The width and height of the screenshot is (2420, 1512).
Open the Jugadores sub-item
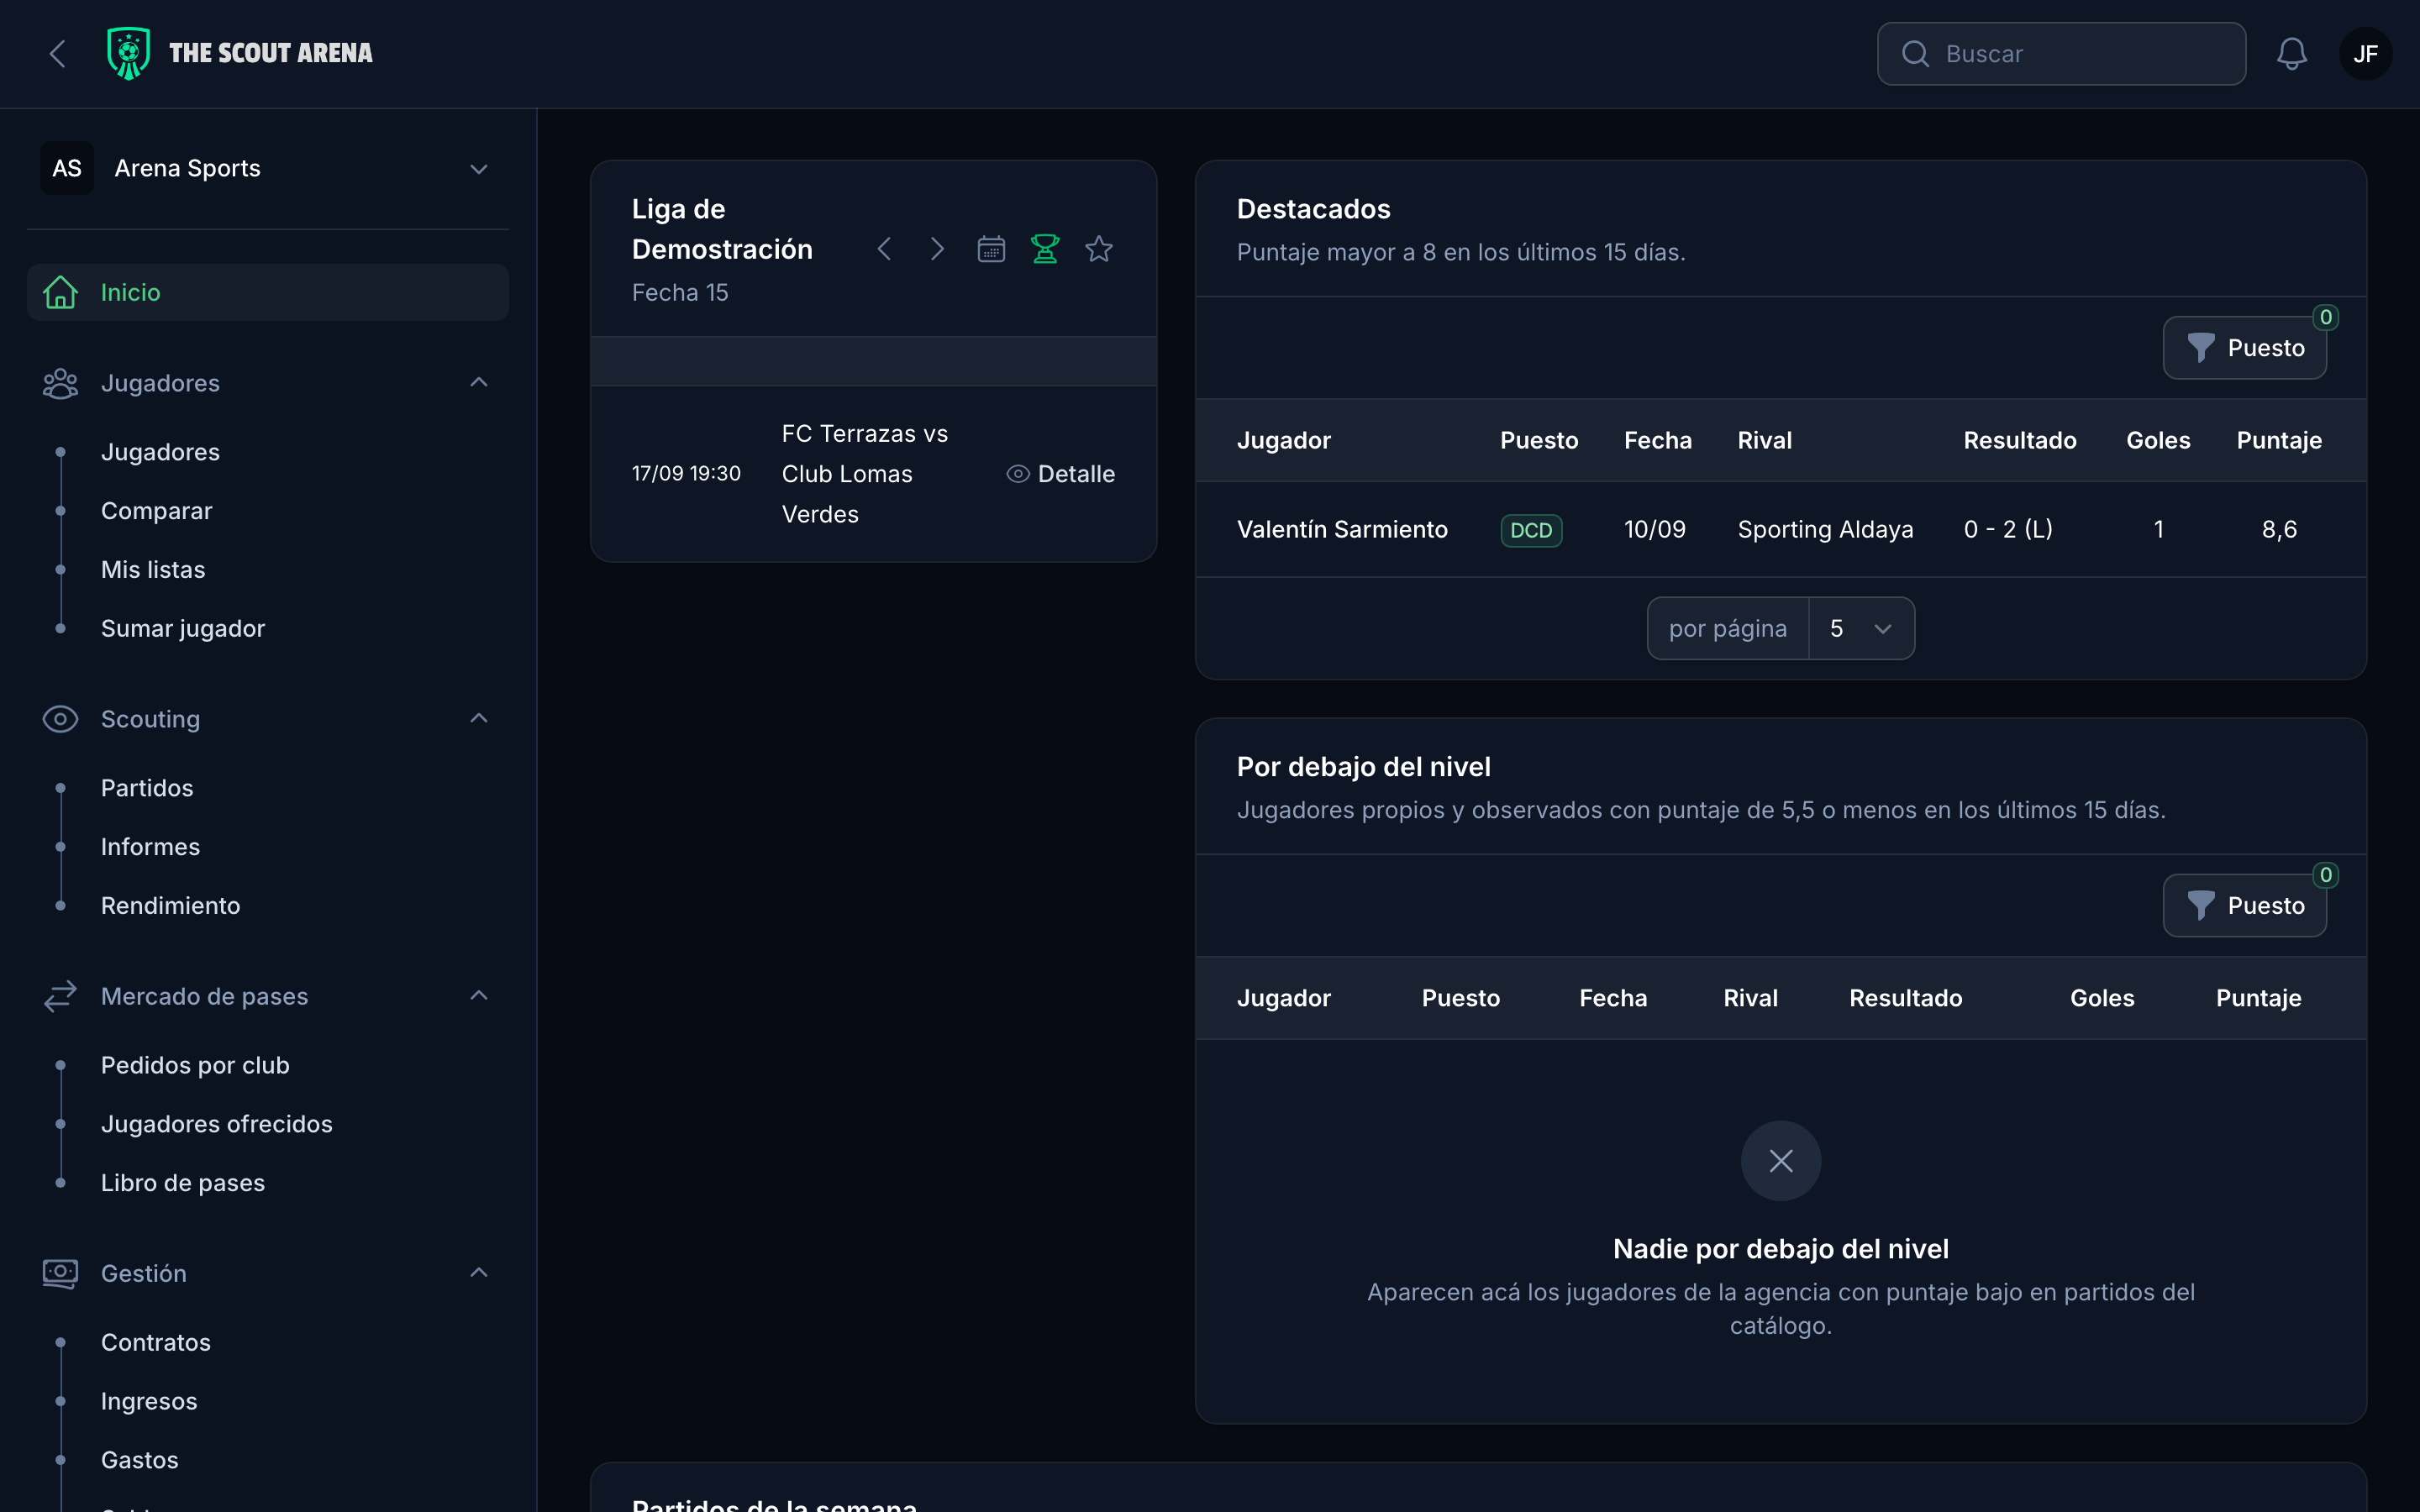(160, 452)
